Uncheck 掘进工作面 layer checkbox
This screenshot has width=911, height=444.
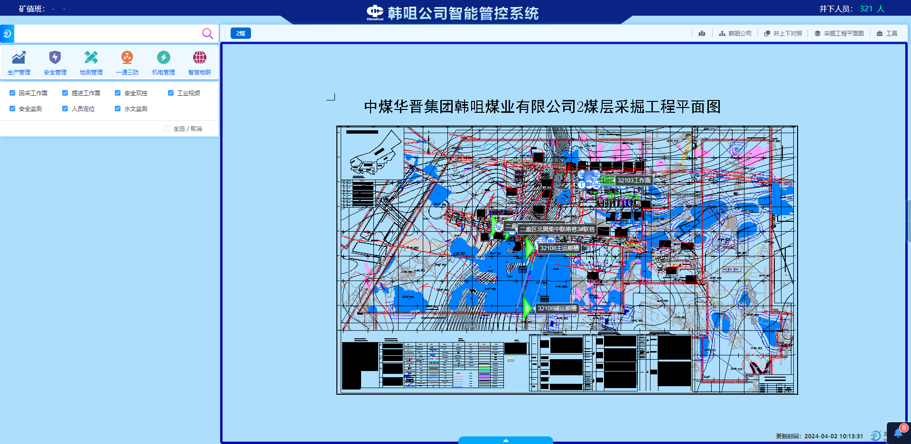[x=65, y=93]
